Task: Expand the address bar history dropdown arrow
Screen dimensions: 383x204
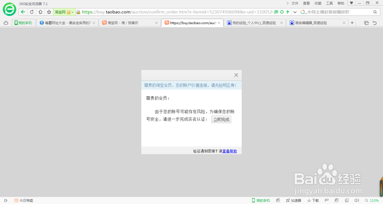Action: coord(295,12)
